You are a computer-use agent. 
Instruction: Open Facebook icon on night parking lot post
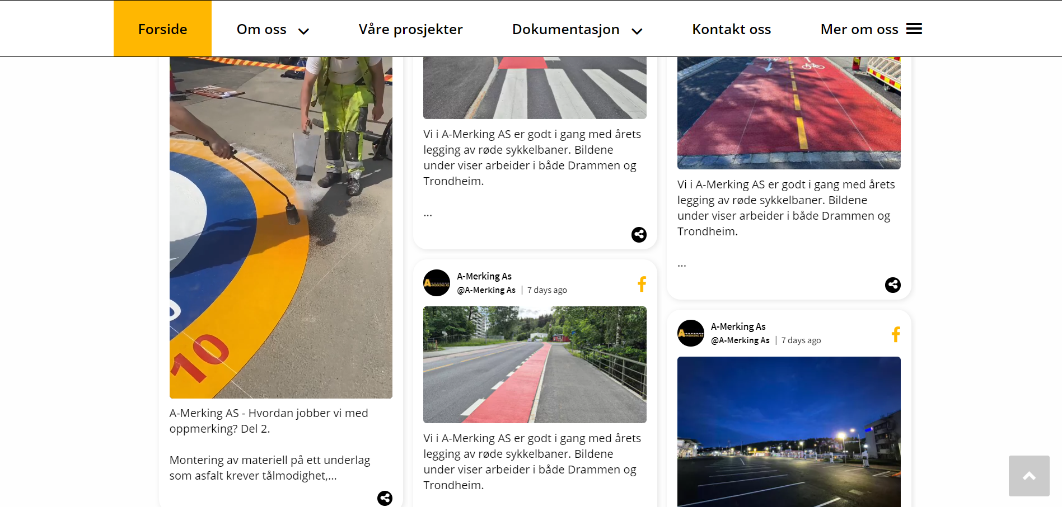click(x=896, y=334)
